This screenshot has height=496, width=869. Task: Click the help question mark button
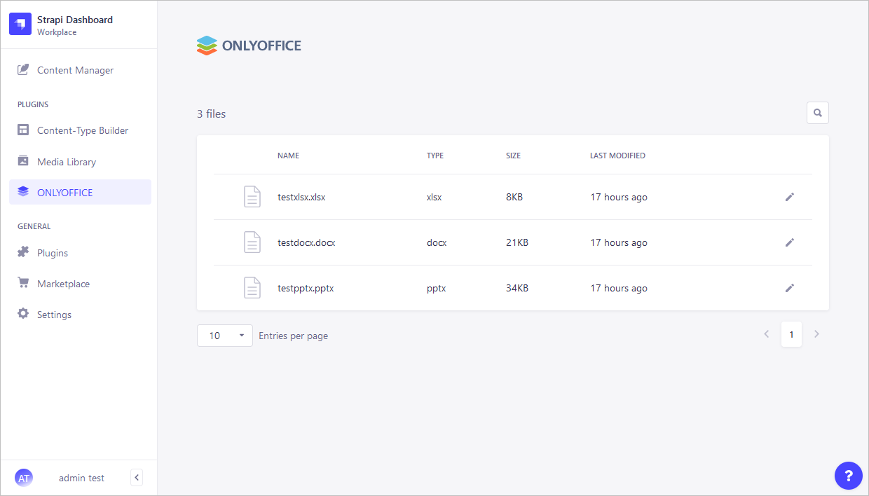click(x=848, y=476)
